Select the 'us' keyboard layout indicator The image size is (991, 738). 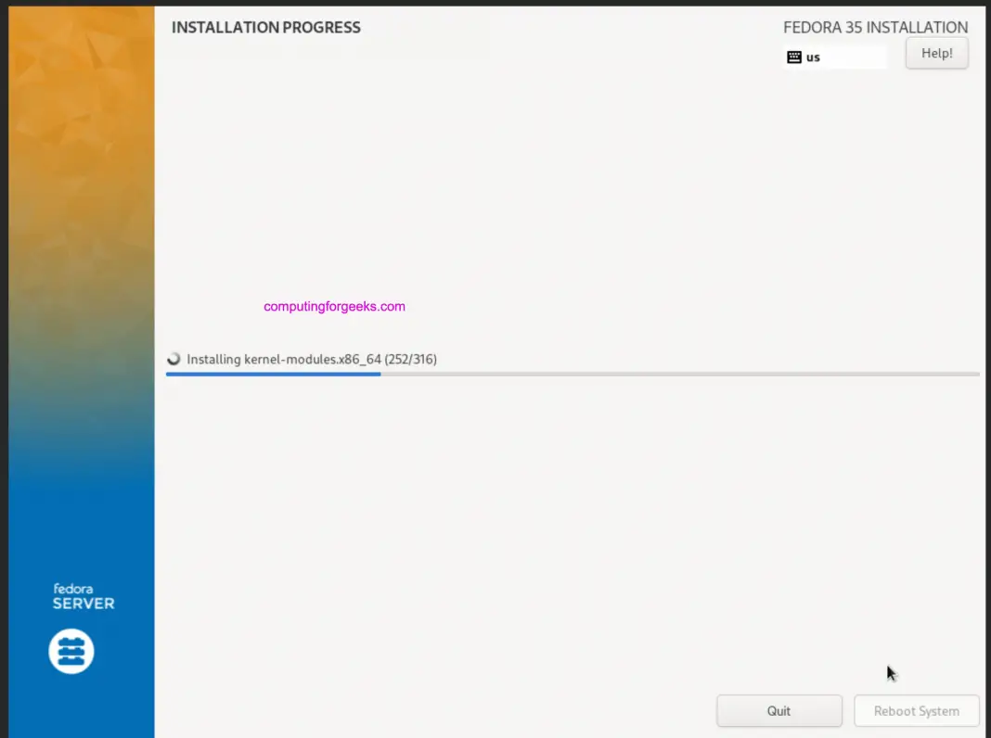pyautogui.click(x=813, y=57)
